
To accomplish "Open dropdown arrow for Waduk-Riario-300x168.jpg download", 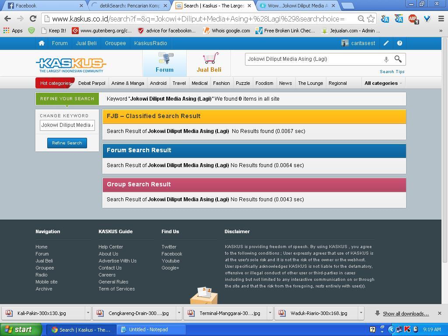I will [361, 313].
